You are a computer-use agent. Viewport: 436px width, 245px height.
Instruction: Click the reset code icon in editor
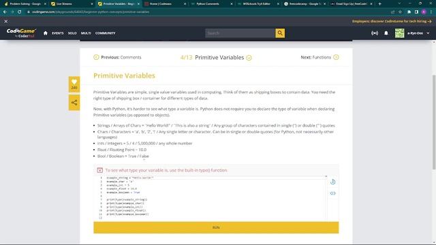tap(333, 182)
